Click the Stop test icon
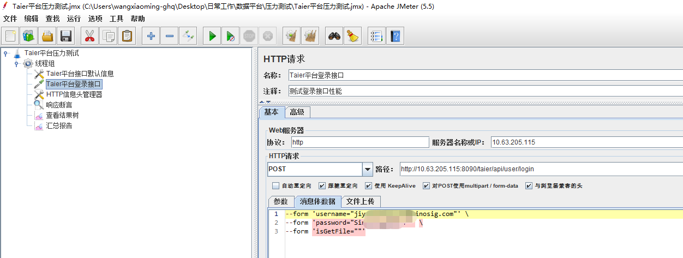This screenshot has height=258, width=683. [249, 37]
